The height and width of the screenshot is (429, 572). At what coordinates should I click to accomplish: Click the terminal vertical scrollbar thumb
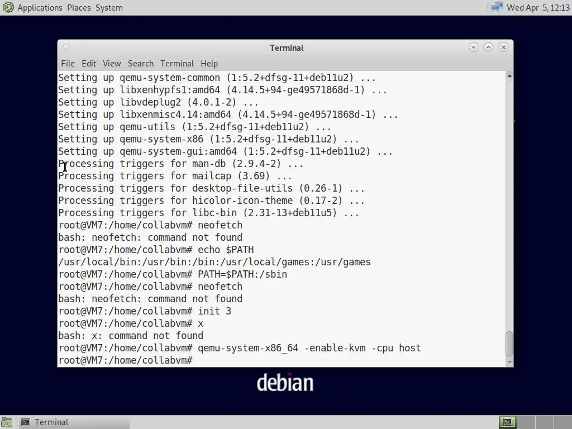[509, 344]
